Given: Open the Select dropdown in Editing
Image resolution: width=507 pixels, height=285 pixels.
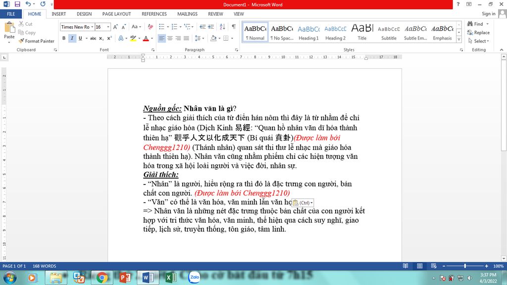Looking at the screenshot, I should click(x=479, y=41).
